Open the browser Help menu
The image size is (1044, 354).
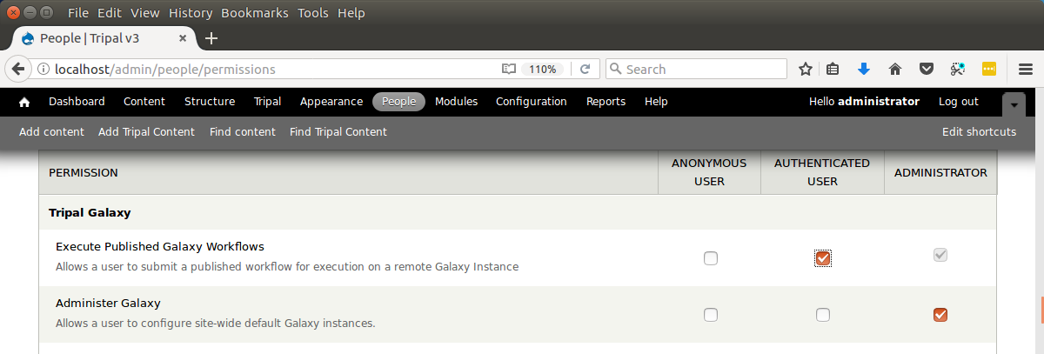[351, 13]
